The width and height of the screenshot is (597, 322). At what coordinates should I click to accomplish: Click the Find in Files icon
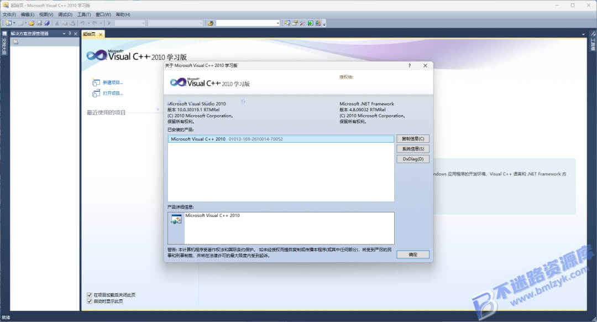click(211, 23)
